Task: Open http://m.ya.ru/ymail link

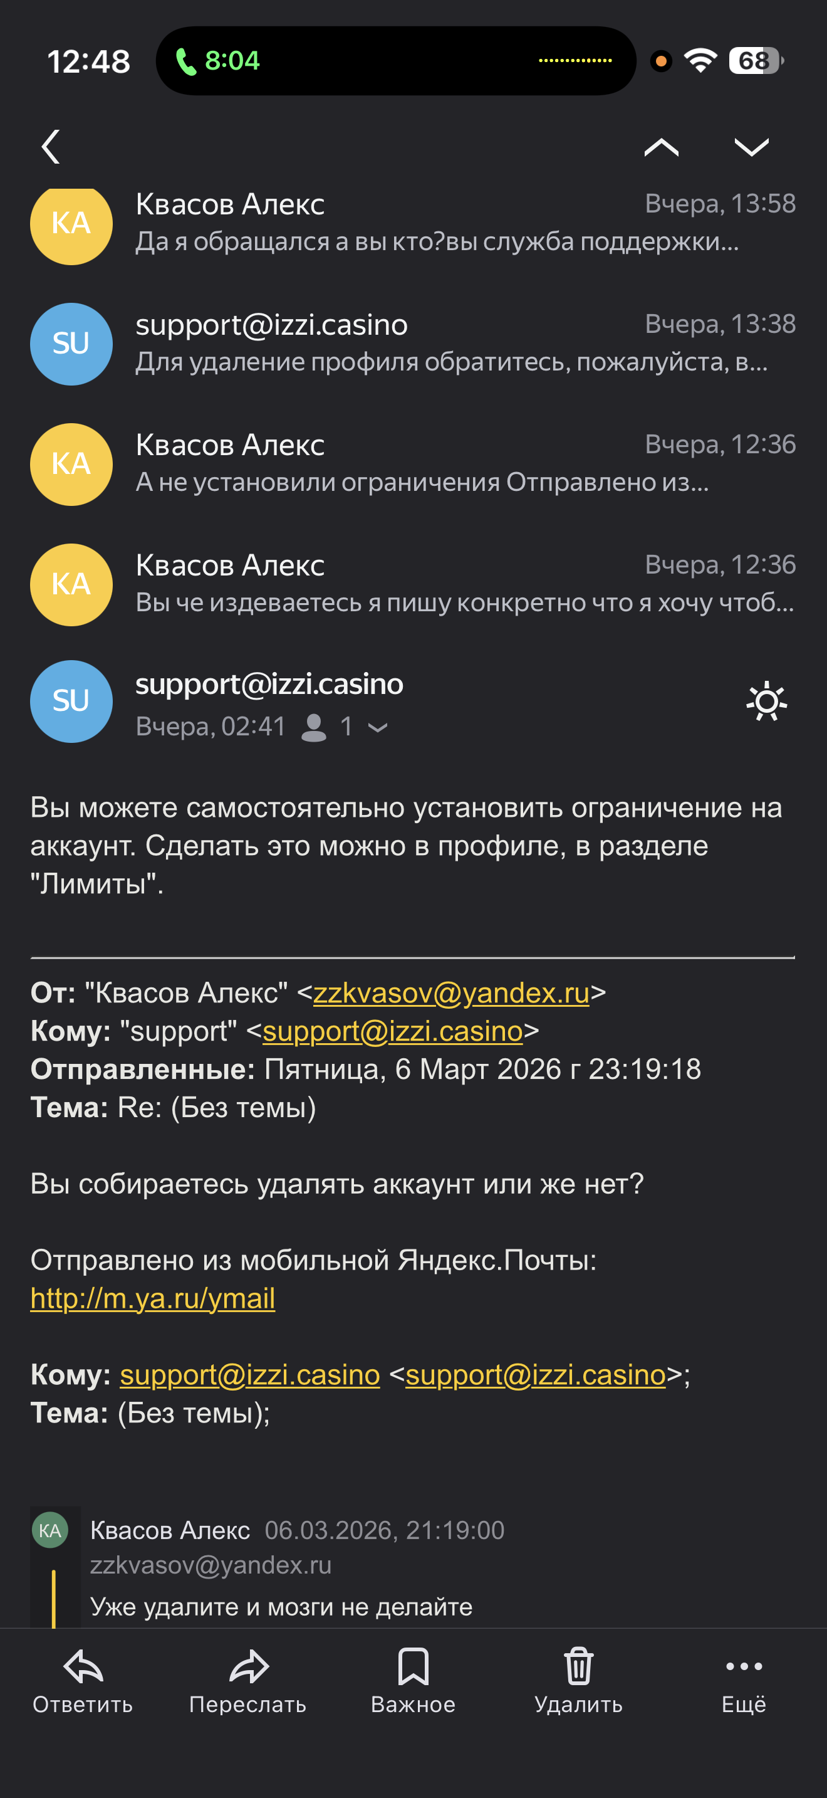Action: click(x=153, y=1298)
